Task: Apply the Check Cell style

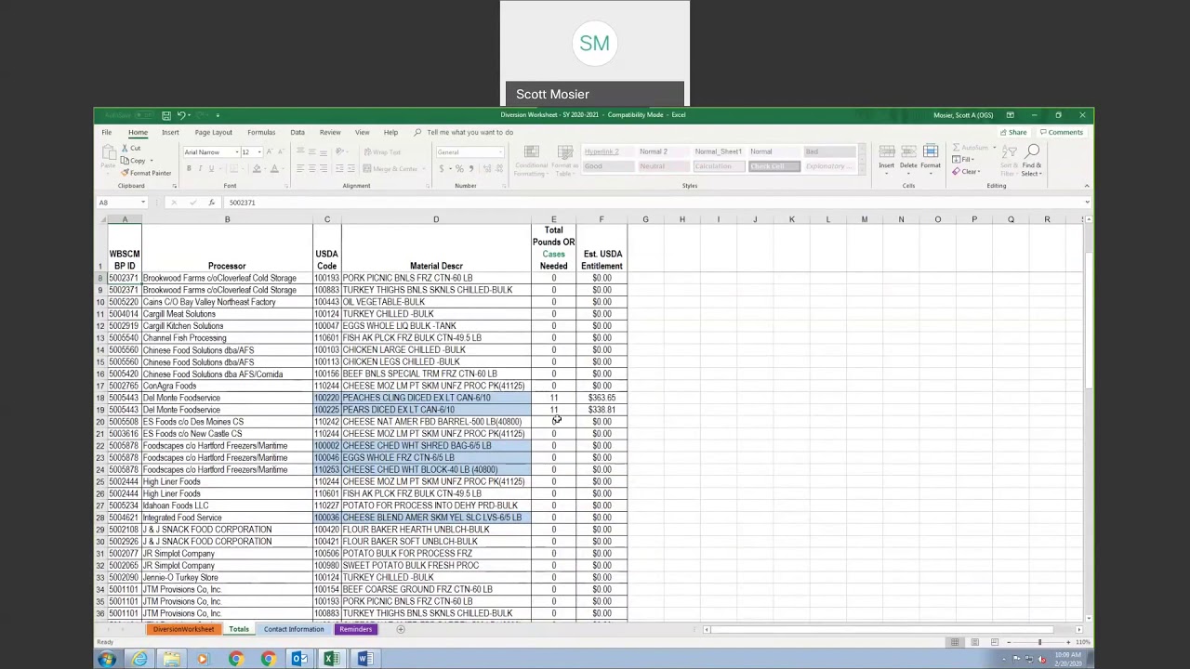Action: (x=773, y=166)
